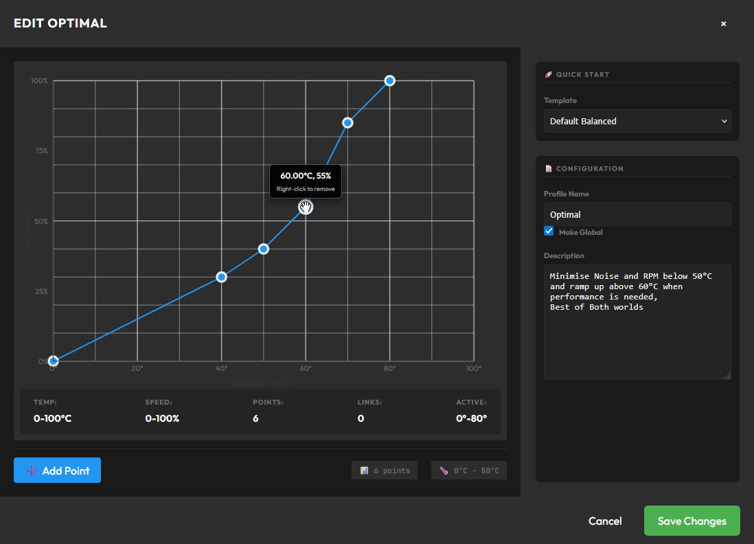754x544 pixels.
Task: Click the Template label text
Action: pos(560,100)
